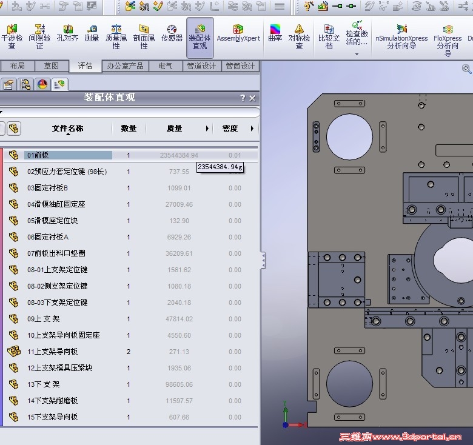Viewport: 473px width, 445px height.
Task: Select the 08-02侧支架定位键 component
Action: click(x=58, y=286)
